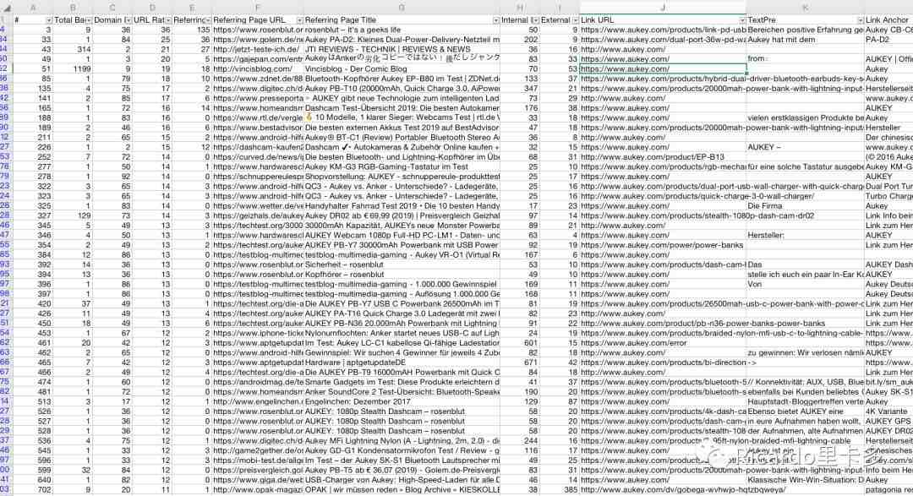
Task: Select the Internal cell with value 347
Action: [x=520, y=89]
